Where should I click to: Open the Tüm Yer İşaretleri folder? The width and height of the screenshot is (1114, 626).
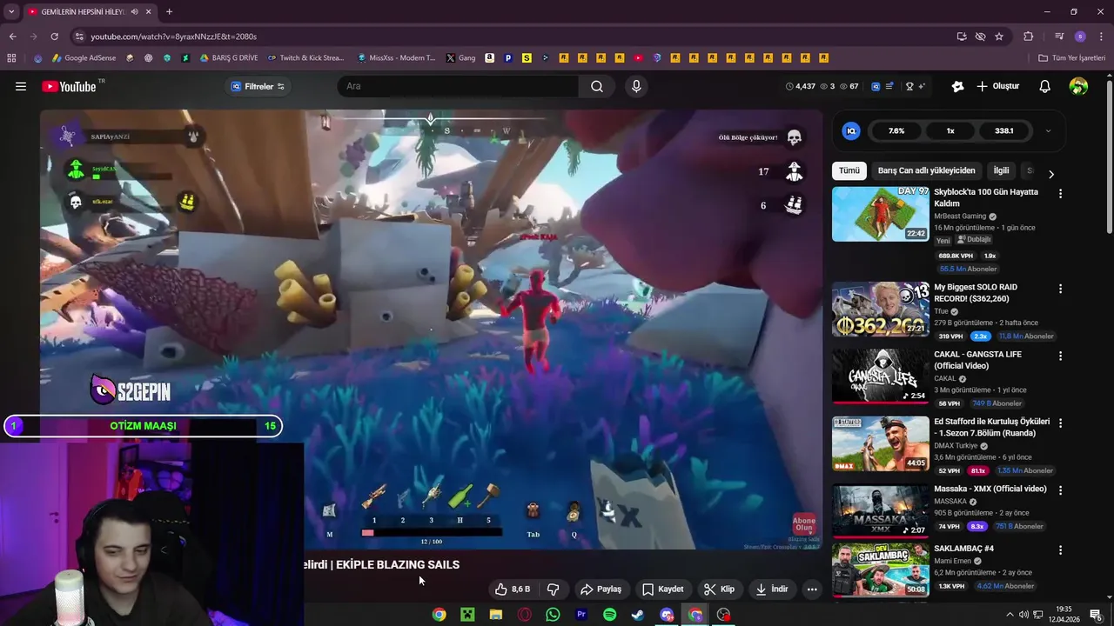pyautogui.click(x=1071, y=58)
